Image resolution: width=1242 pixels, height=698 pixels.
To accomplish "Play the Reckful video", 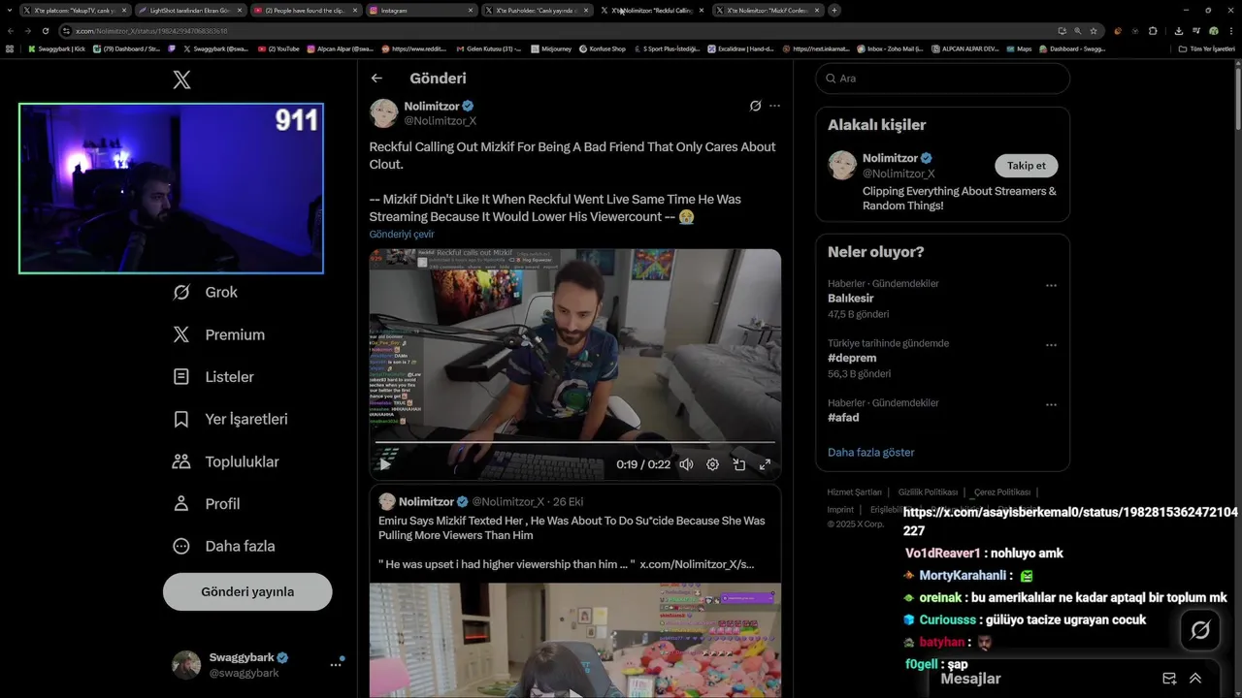I will [x=384, y=464].
